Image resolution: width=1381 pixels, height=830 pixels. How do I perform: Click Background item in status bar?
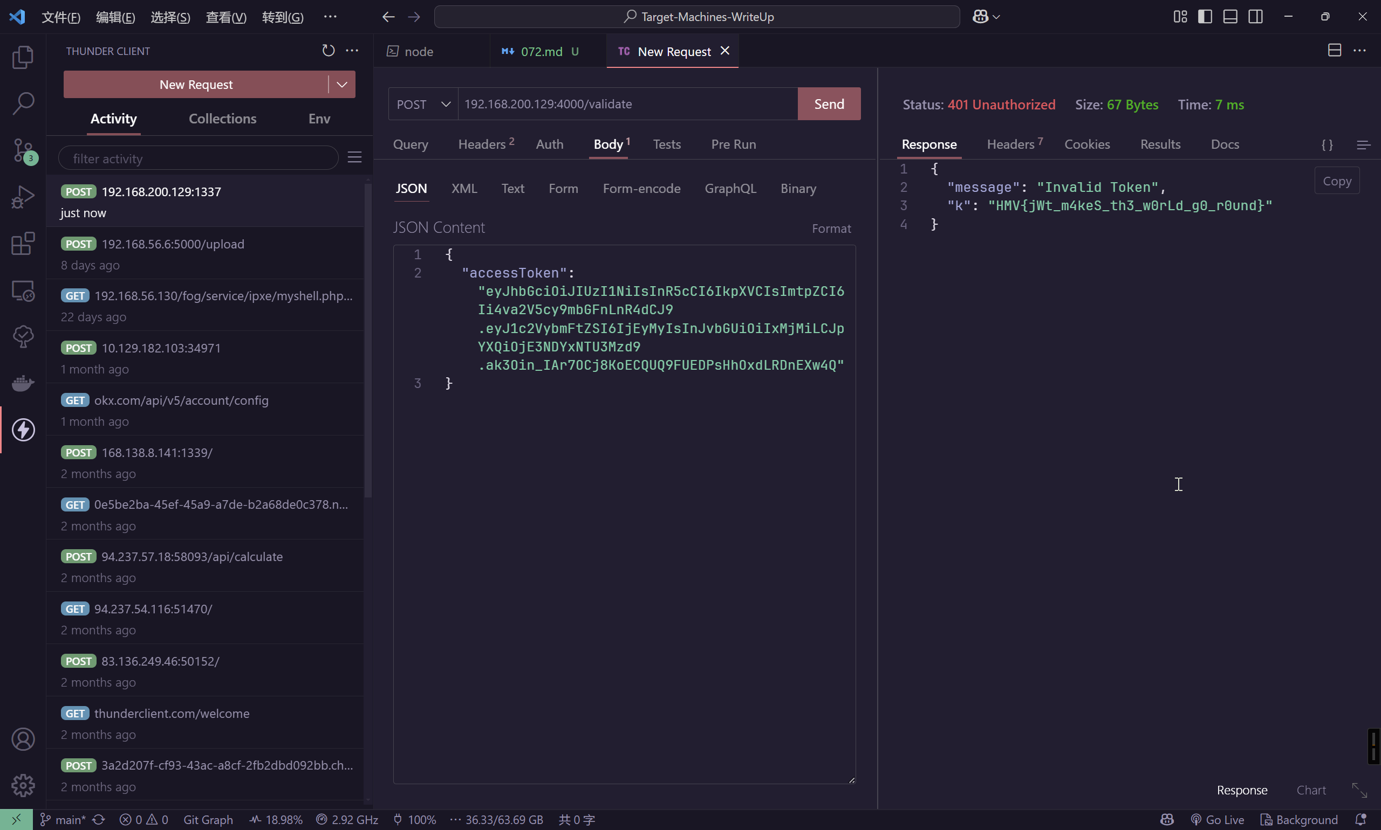(1298, 820)
